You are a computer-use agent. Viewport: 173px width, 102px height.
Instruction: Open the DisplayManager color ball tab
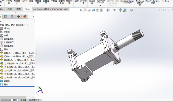click(x=25, y=17)
